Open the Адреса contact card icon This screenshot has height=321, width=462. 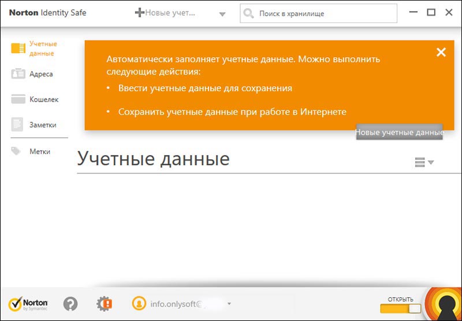pyautogui.click(x=18, y=74)
